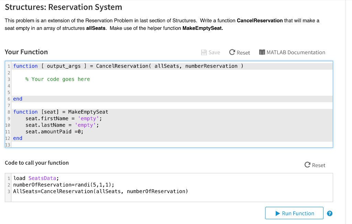
Task: Click the seat.lastName assignment line
Action: [x=62, y=125]
